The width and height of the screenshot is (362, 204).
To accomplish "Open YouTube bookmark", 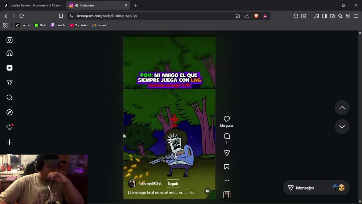I will click(x=78, y=25).
